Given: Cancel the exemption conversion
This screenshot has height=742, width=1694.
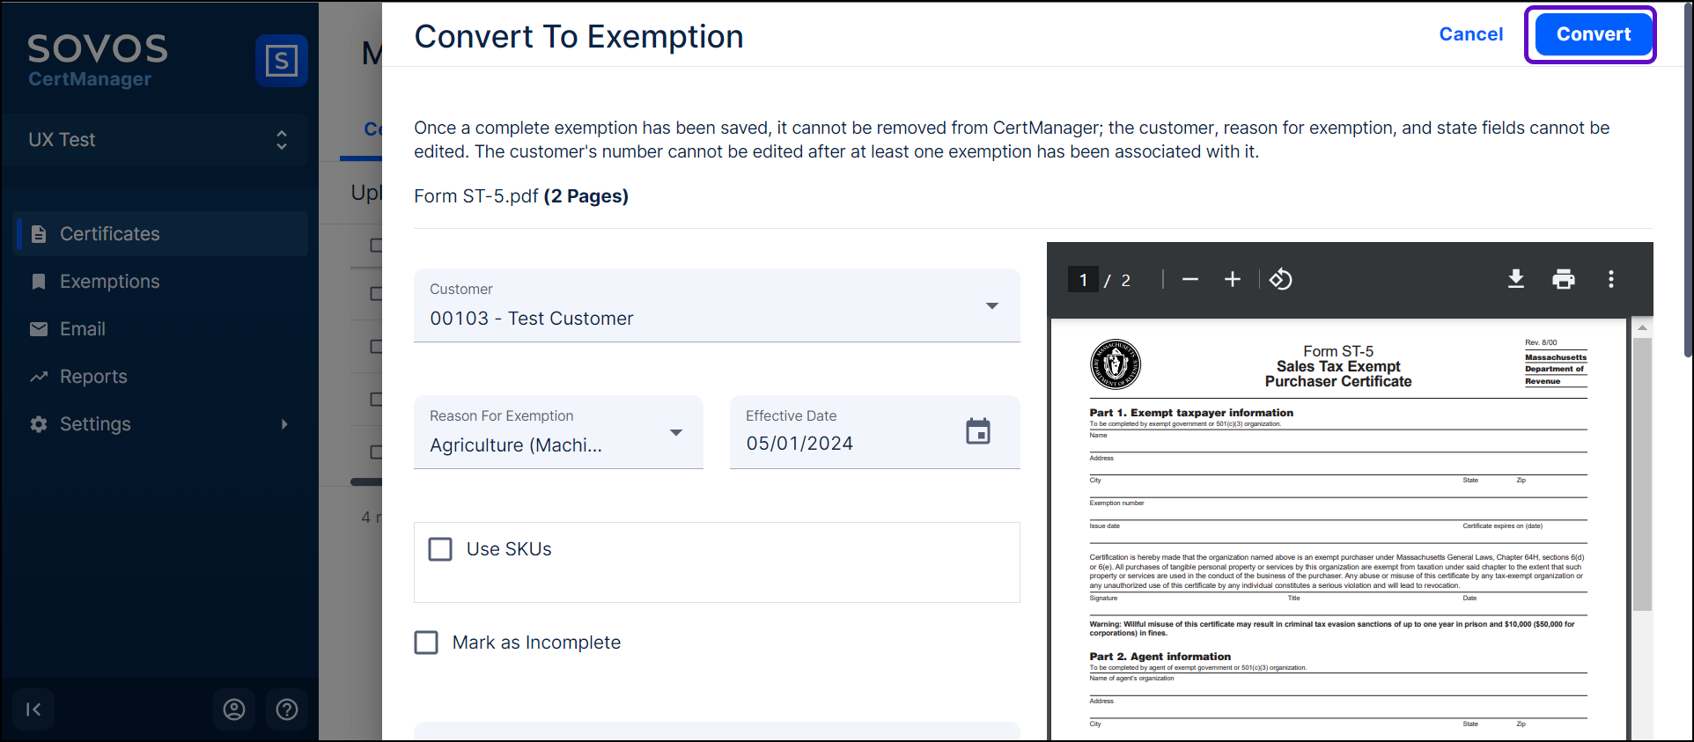Looking at the screenshot, I should [1470, 34].
